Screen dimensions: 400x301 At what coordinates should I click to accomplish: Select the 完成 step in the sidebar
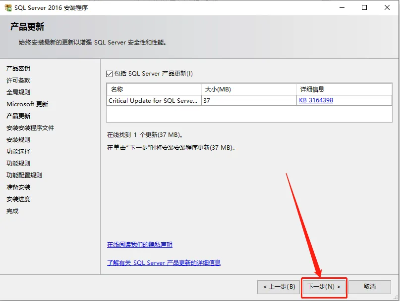12,211
